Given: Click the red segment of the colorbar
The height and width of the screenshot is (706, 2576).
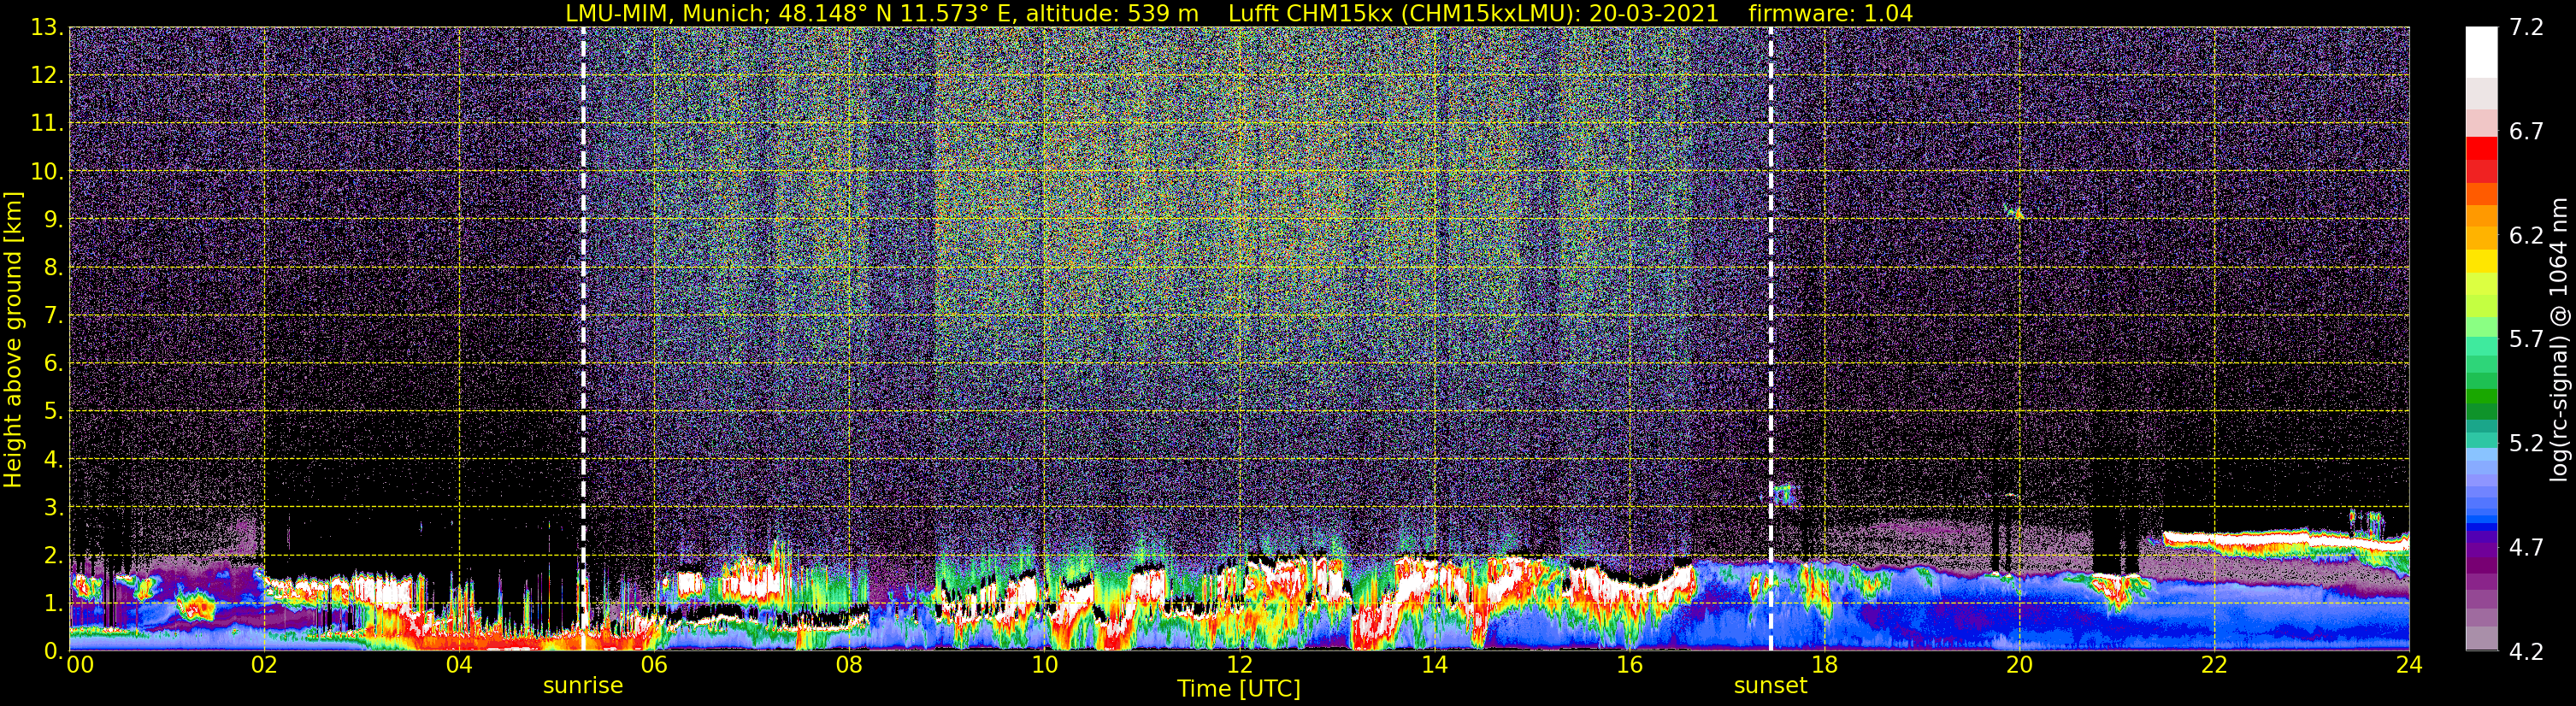Looking at the screenshot, I should click(2482, 148).
